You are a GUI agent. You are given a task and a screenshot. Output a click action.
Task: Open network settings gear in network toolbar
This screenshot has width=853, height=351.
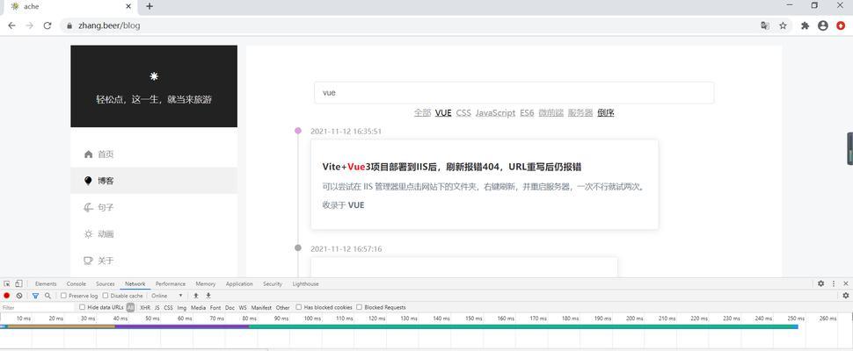[x=846, y=296]
